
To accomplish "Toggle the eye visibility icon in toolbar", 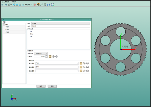I will point(2,5).
